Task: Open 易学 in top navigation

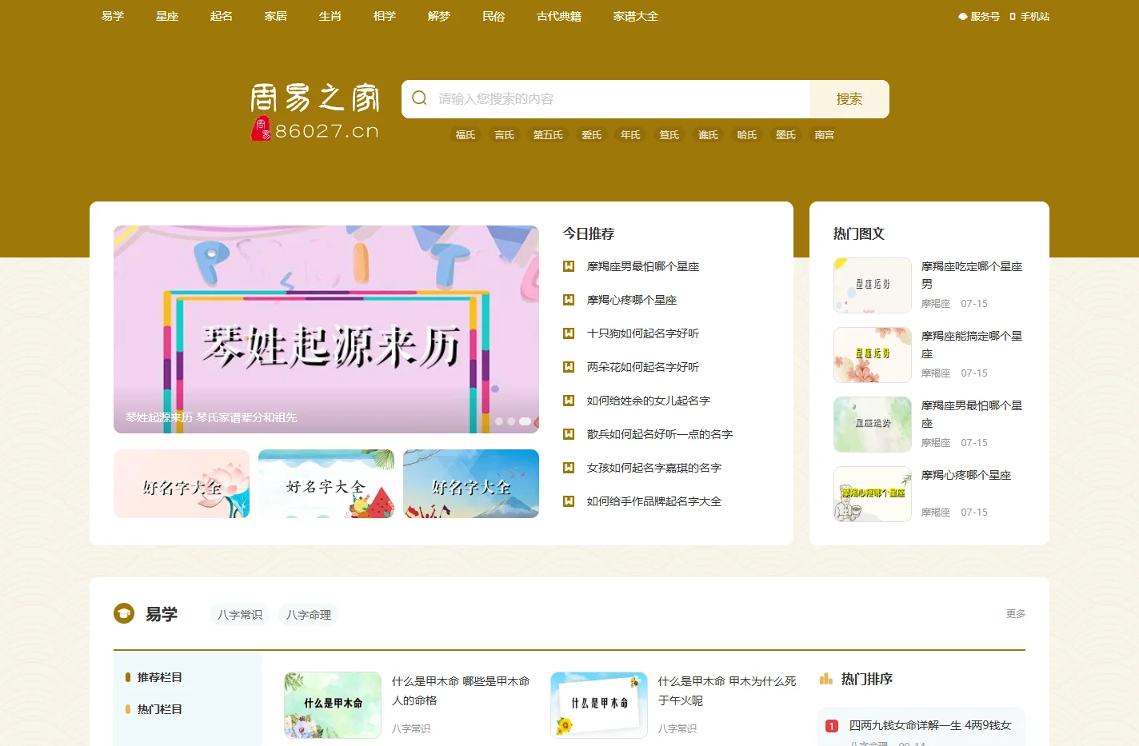Action: (x=113, y=16)
